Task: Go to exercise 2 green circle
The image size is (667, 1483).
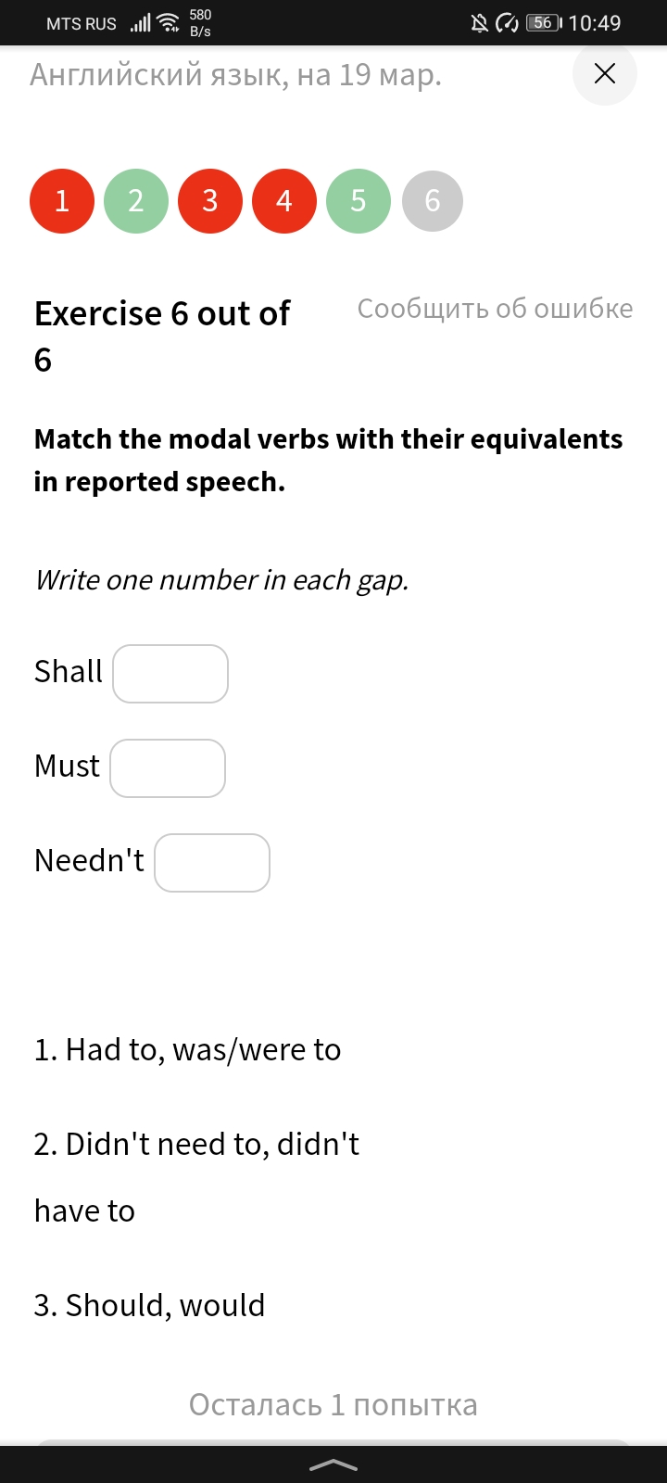Action: tap(136, 201)
